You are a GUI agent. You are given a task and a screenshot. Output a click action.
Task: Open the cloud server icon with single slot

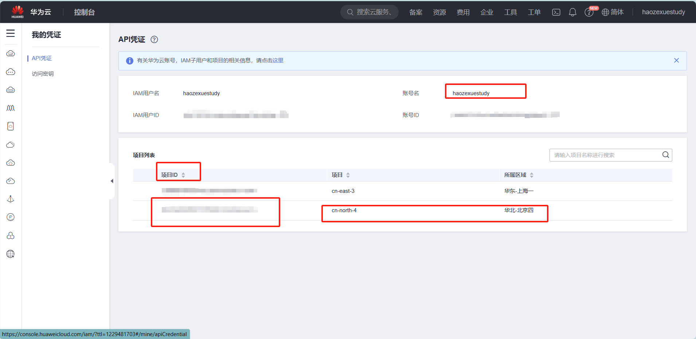11,54
